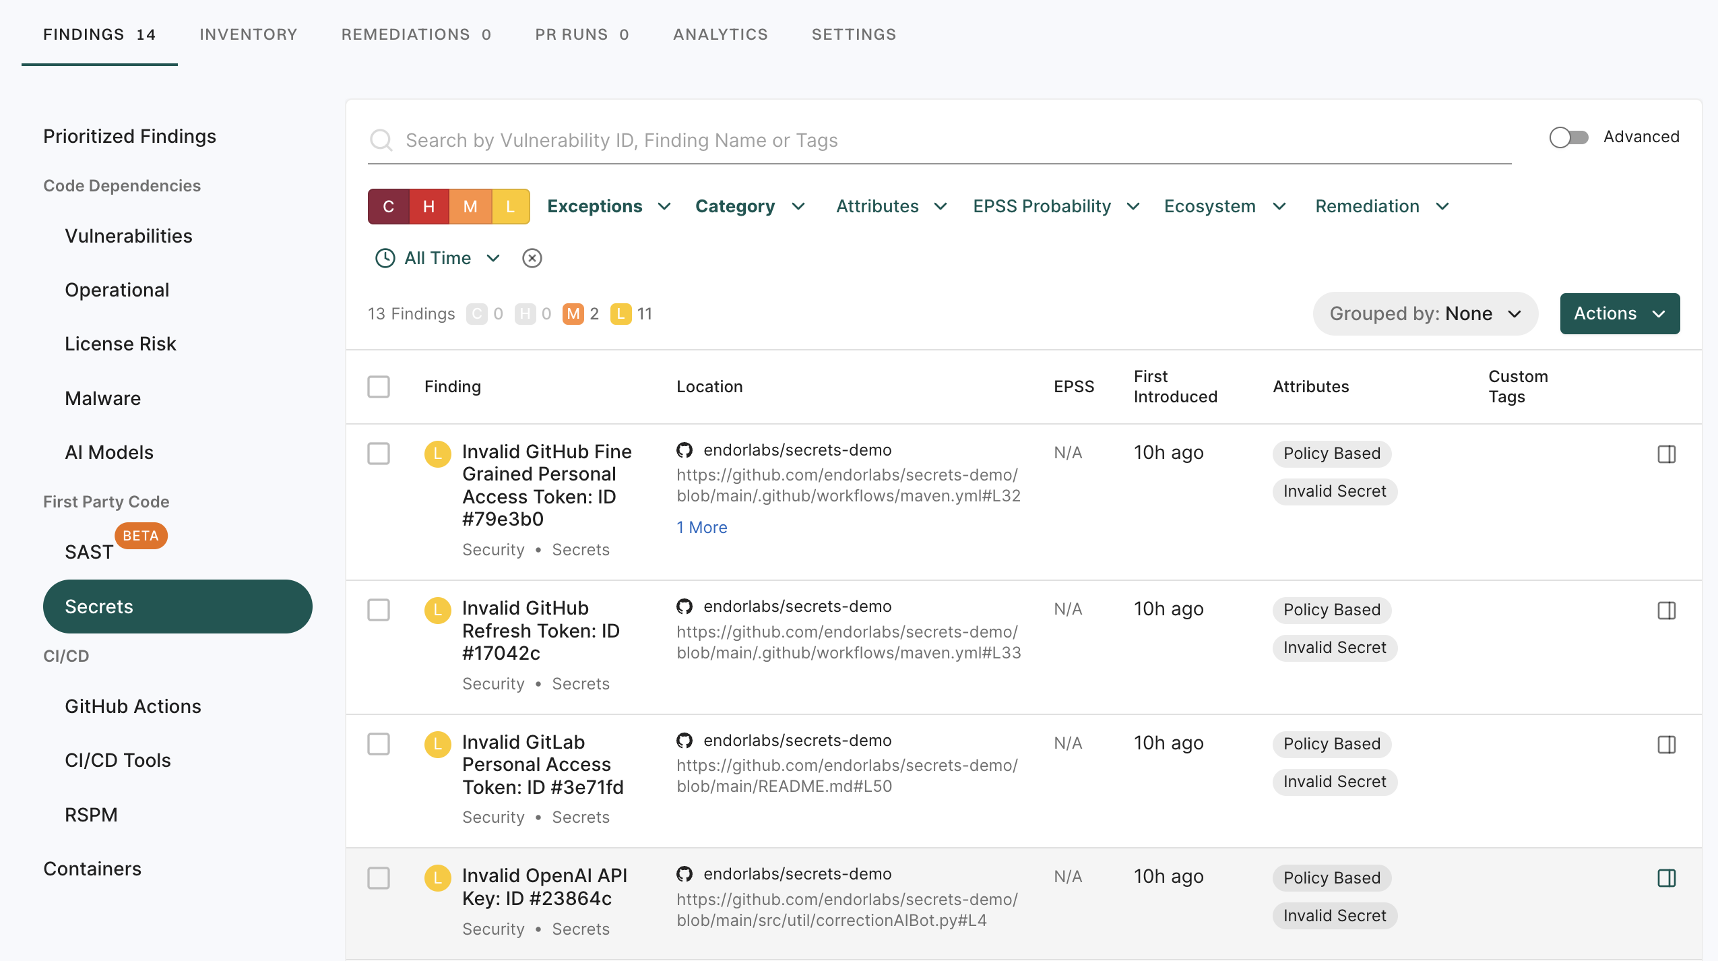Click low severity badge on OpenAI API Key finding
This screenshot has height=961, width=1718.
[x=437, y=878]
